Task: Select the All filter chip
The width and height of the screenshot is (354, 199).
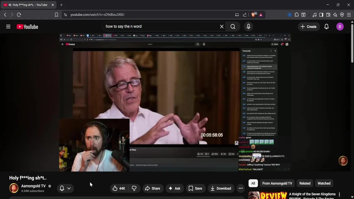Action: point(253,183)
